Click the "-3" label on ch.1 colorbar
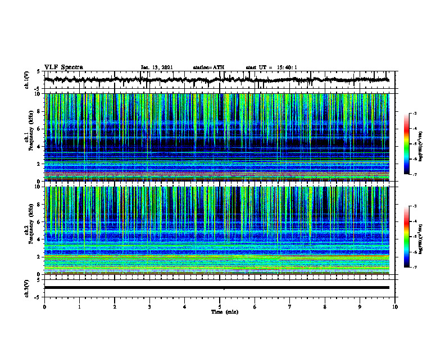 [415, 113]
